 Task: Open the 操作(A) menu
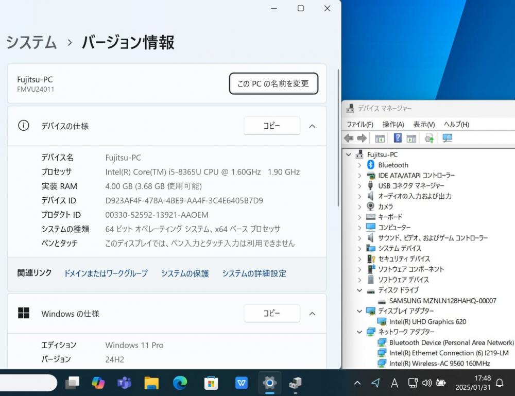(393, 125)
